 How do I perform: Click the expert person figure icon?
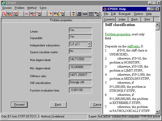(x=73, y=14)
